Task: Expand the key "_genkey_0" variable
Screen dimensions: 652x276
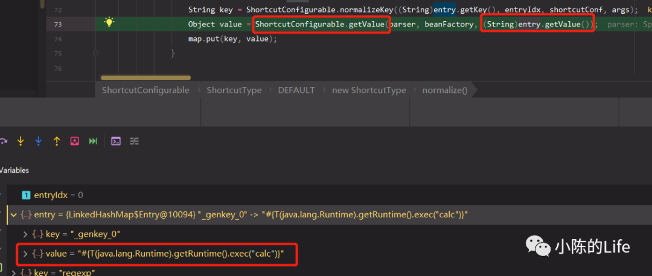Action: (25, 234)
